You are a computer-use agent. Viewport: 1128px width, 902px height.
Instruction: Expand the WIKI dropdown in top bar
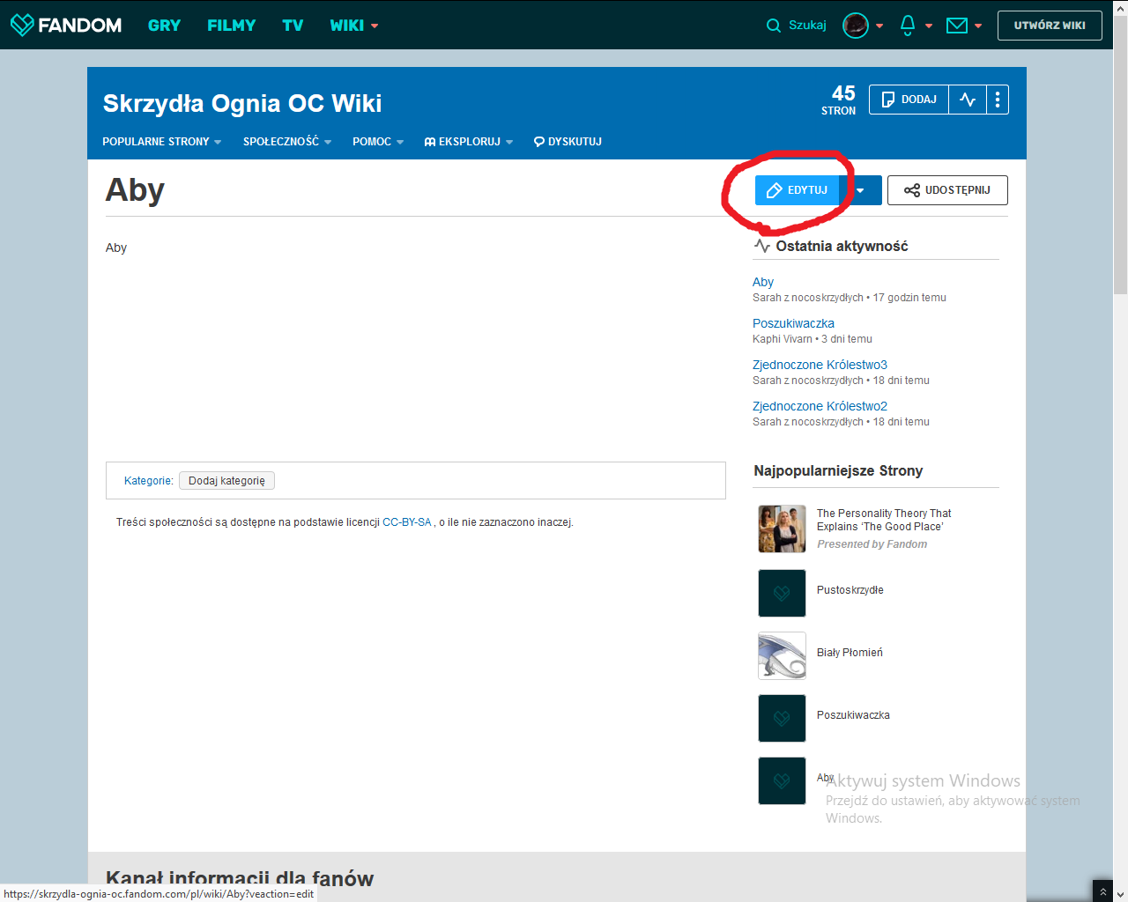click(x=353, y=26)
